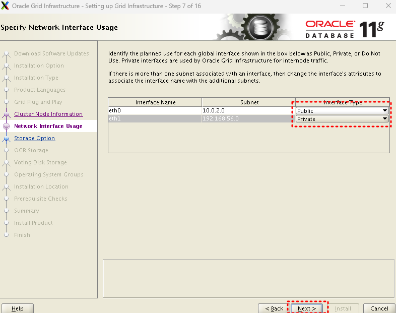Viewport: 396px width, 313px height.
Task: Select the eth0 interface name cell
Action: coord(155,110)
